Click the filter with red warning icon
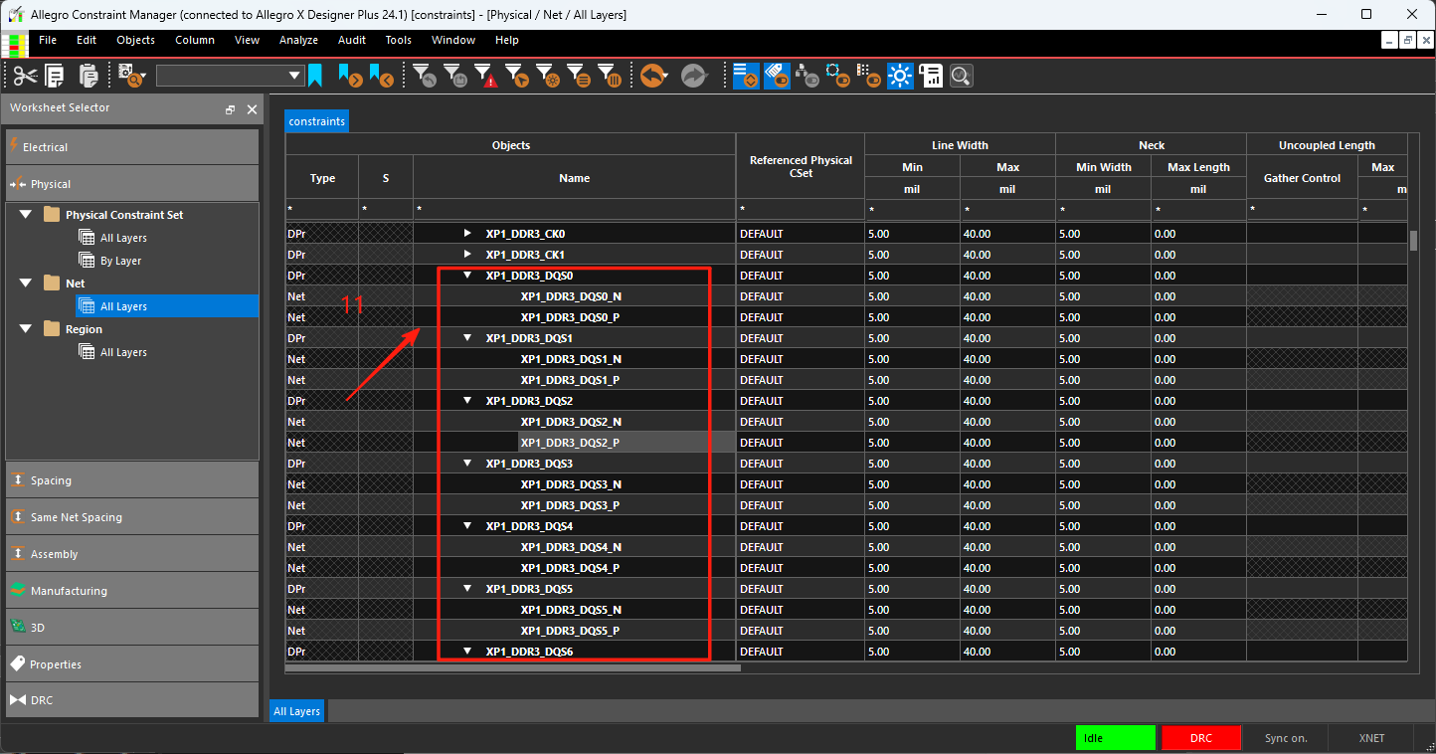The width and height of the screenshot is (1436, 754). point(484,76)
